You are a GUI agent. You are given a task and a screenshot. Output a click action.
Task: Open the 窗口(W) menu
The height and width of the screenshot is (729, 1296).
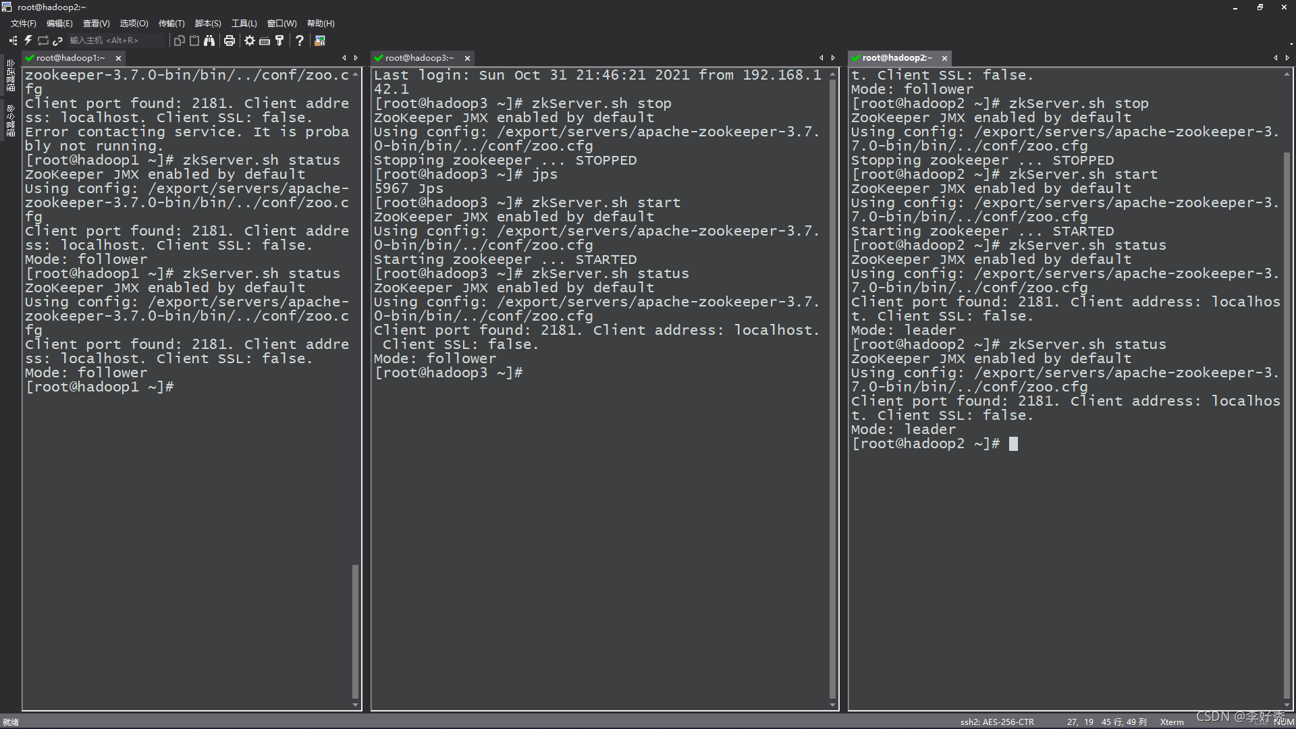tap(281, 23)
